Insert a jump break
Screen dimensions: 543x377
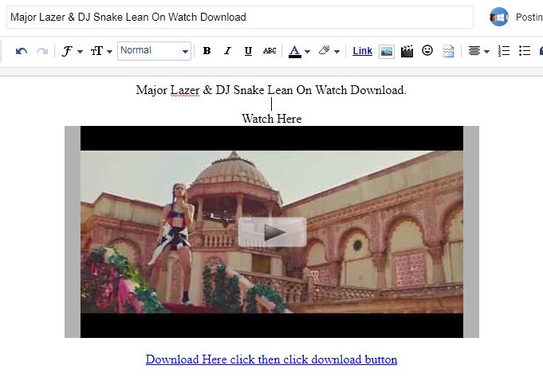[448, 51]
